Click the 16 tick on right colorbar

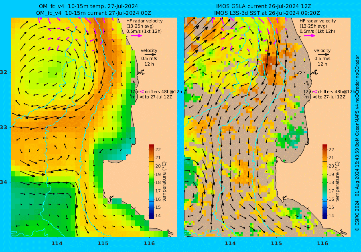331,199
